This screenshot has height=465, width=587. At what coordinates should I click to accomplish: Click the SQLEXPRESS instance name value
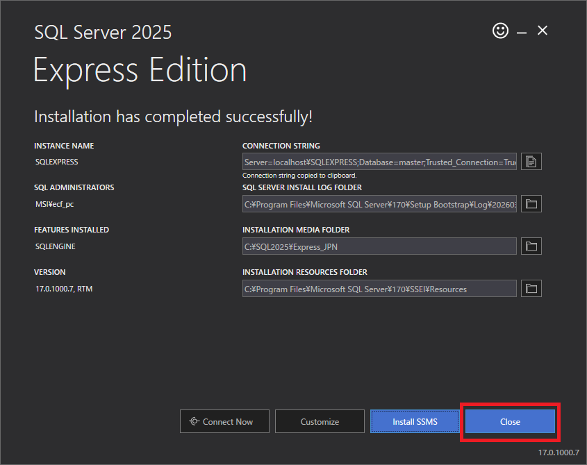(57, 162)
